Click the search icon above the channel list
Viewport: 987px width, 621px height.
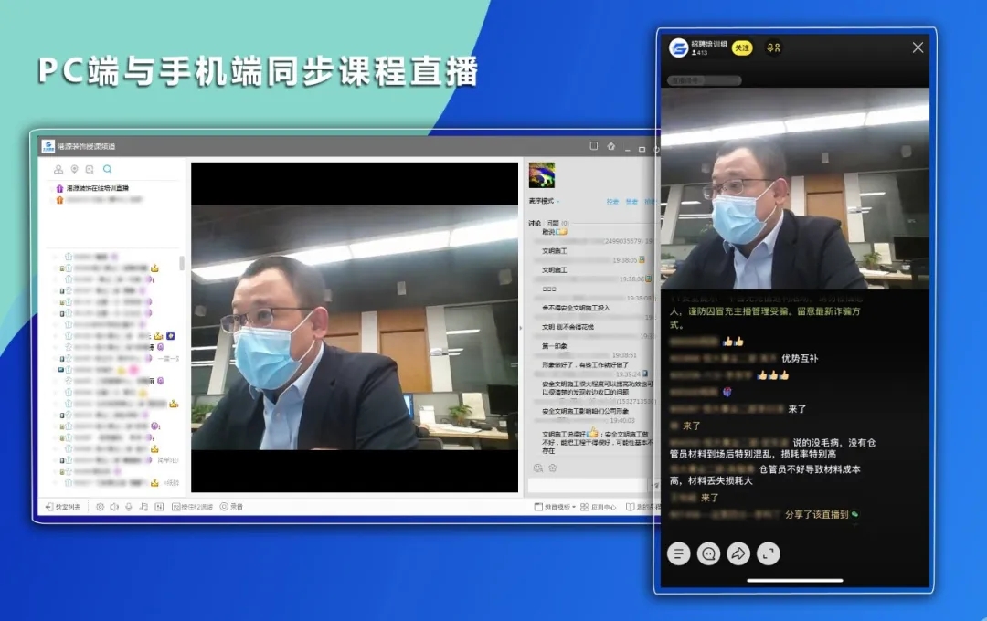coord(107,169)
